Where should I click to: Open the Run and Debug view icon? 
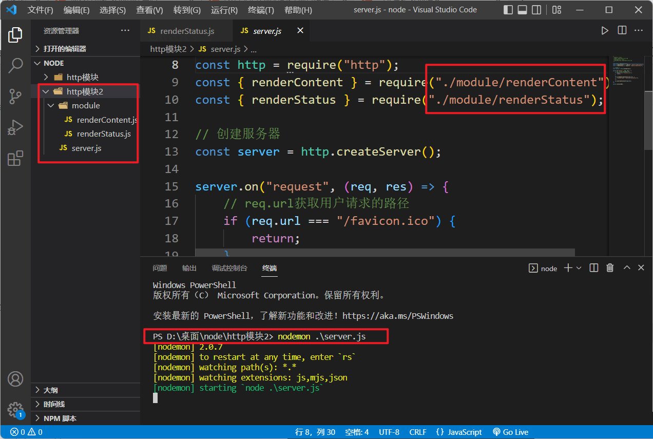(x=15, y=127)
